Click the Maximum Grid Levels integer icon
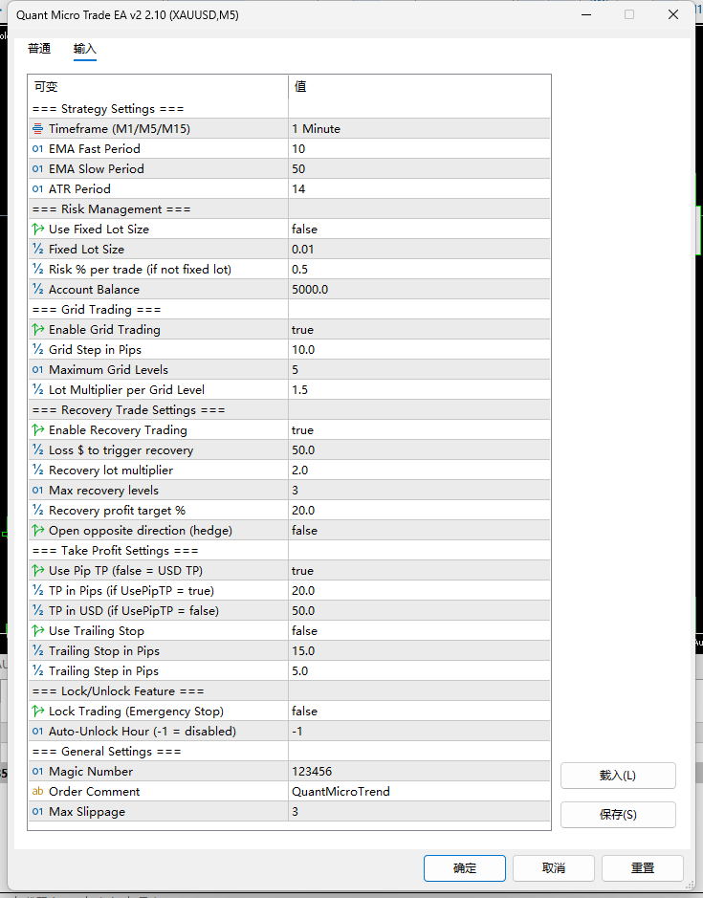 point(38,370)
